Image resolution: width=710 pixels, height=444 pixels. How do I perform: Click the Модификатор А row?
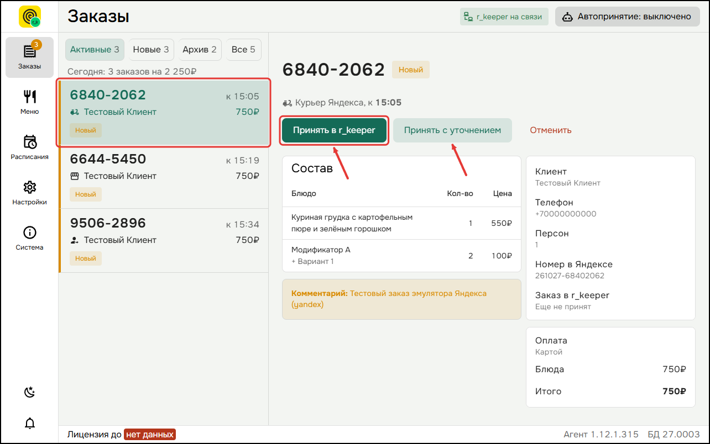[x=401, y=255]
